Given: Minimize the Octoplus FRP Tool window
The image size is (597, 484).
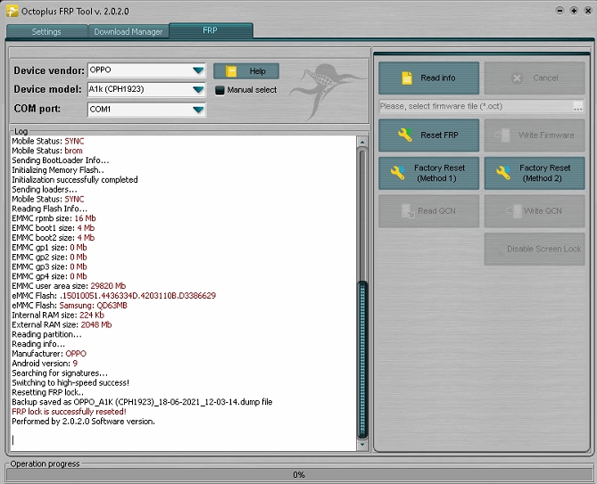Looking at the screenshot, I should tap(560, 11).
